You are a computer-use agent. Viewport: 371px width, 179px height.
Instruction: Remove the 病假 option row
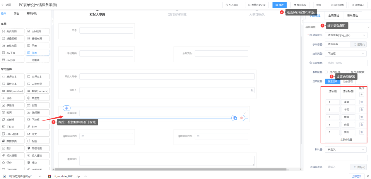pyautogui.click(x=361, y=125)
